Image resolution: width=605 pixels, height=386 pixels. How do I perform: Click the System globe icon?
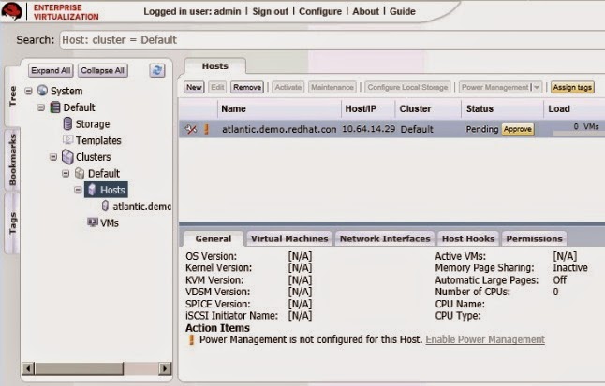(42, 91)
